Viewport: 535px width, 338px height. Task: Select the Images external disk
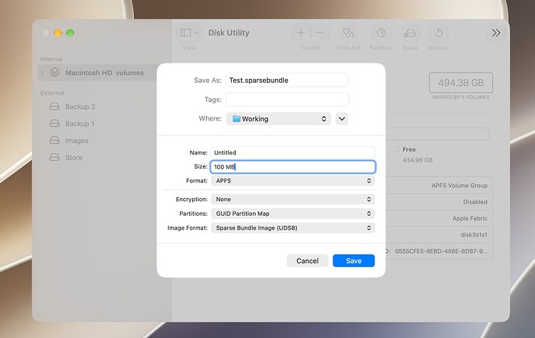[x=77, y=141]
